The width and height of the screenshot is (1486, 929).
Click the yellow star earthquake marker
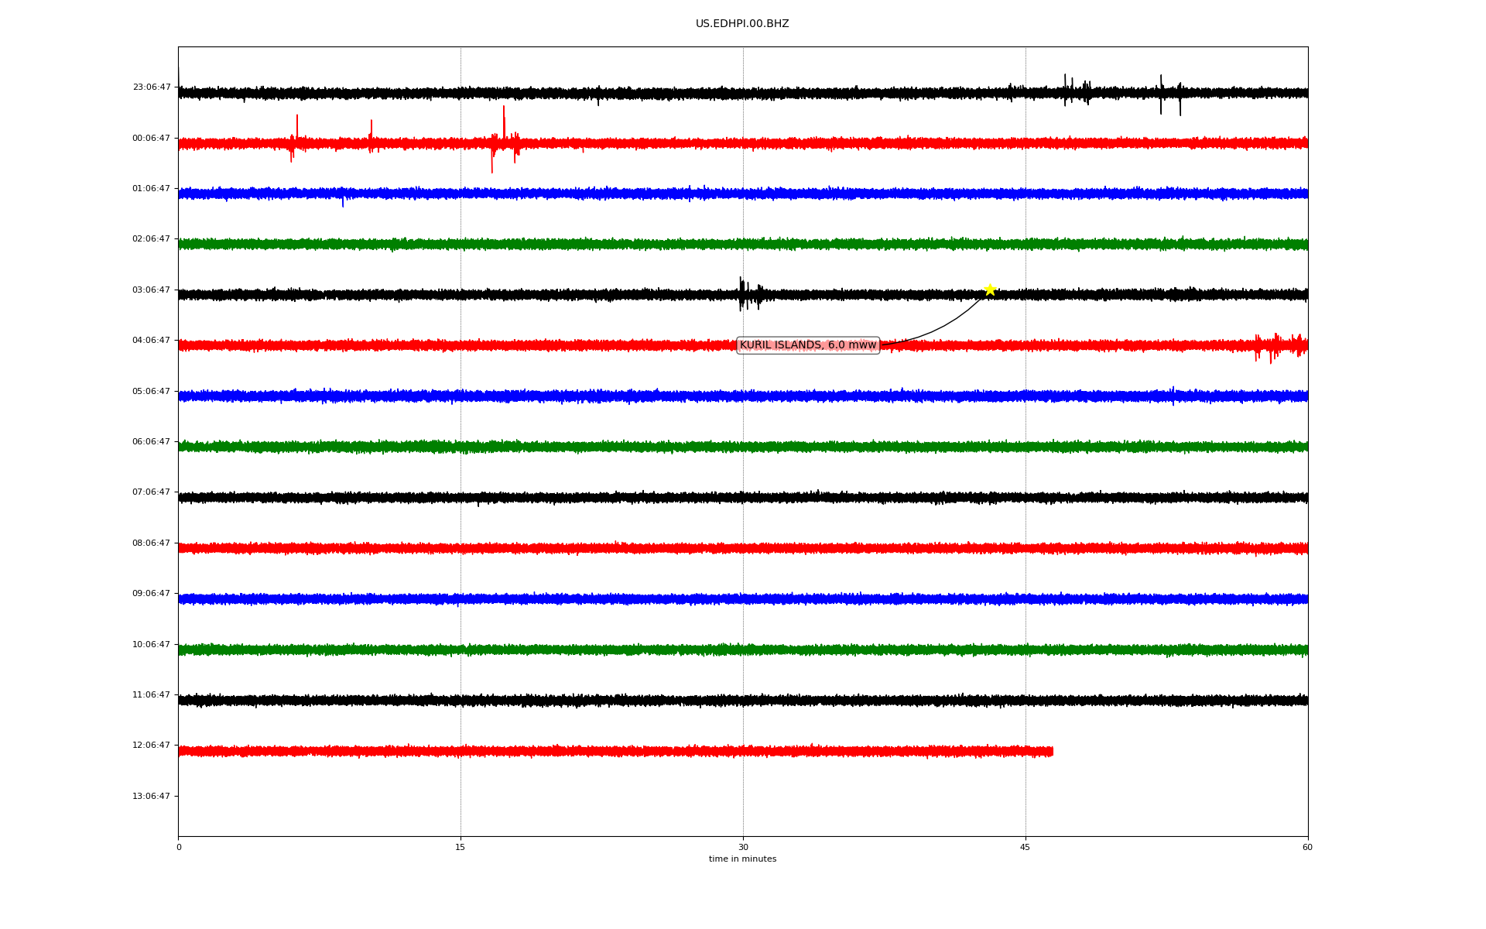click(989, 290)
